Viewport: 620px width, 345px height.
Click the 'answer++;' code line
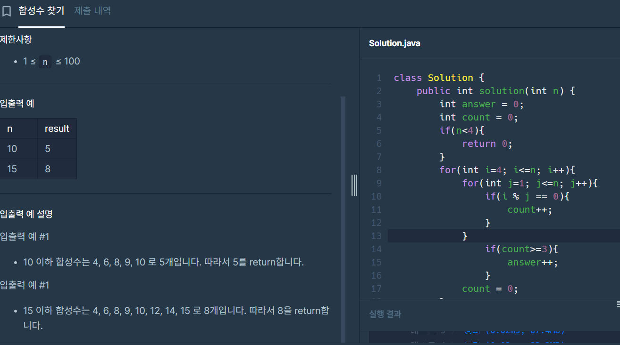533,262
